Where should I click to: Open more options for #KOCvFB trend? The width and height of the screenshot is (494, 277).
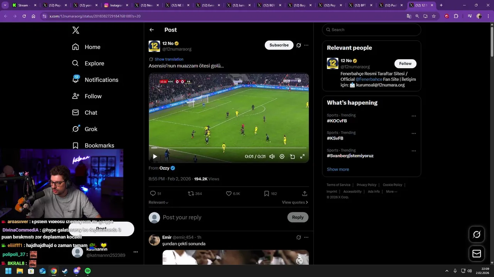[x=414, y=116]
